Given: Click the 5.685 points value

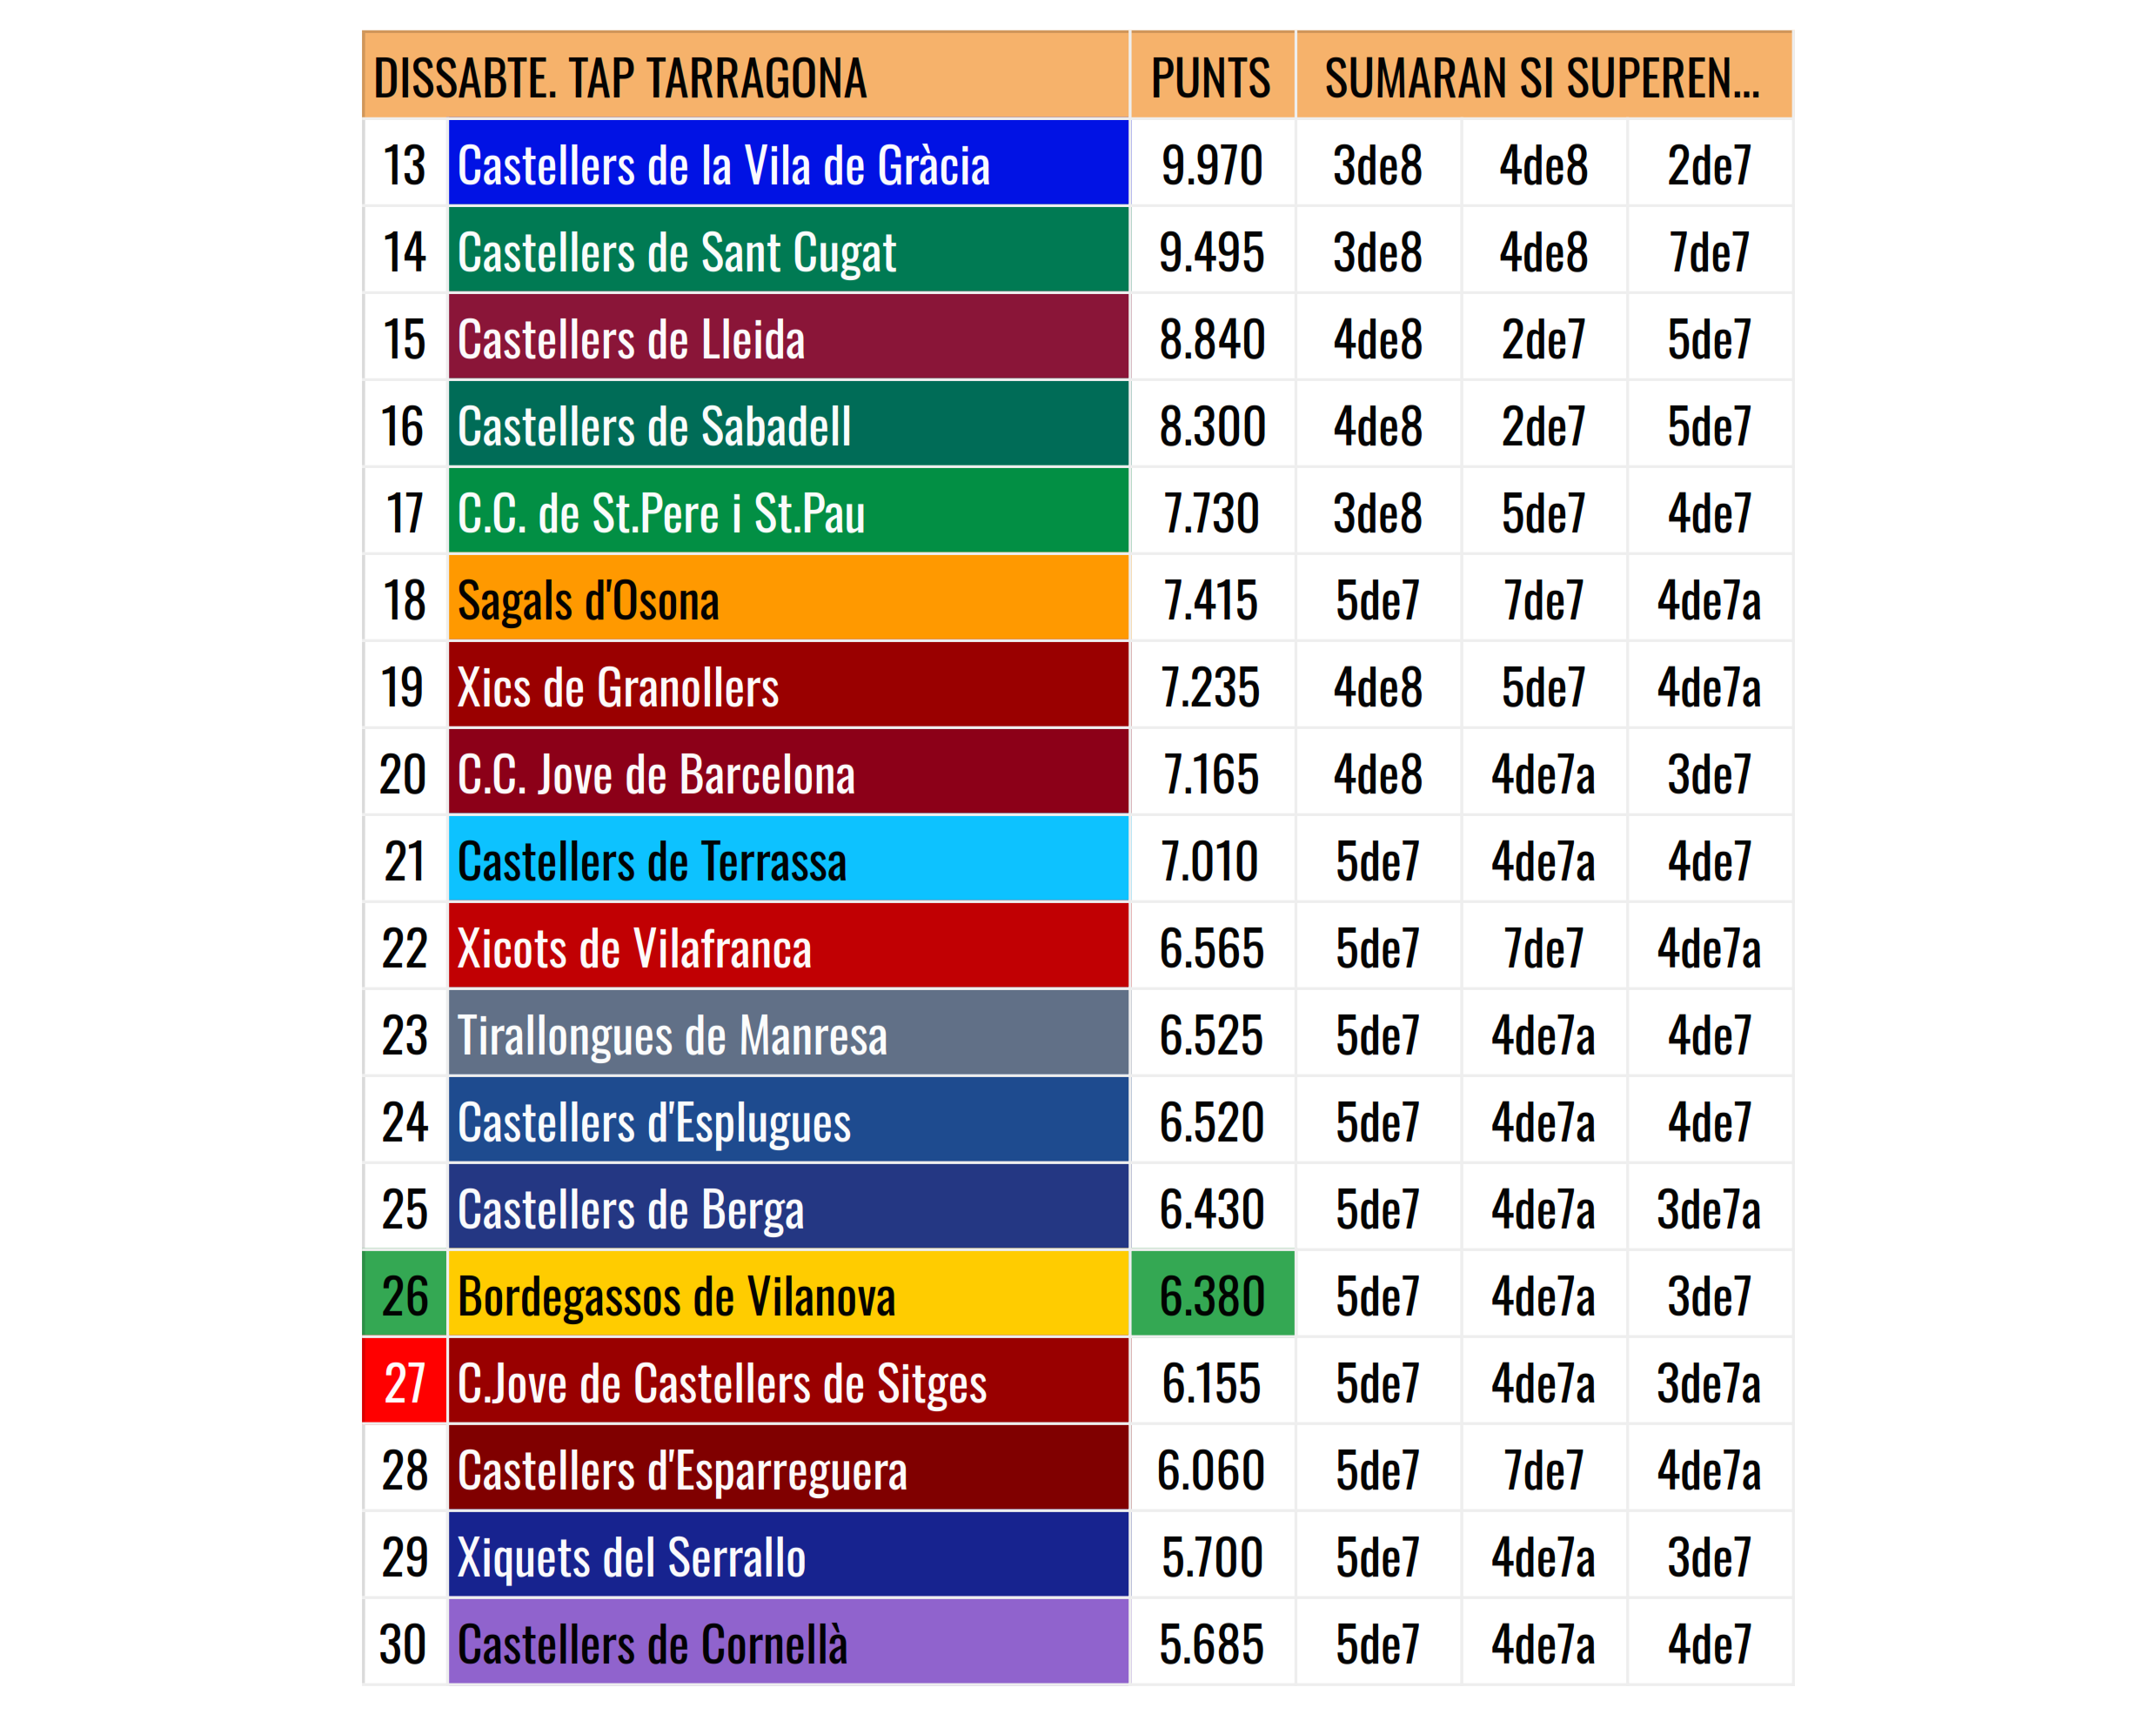Looking at the screenshot, I should pyautogui.click(x=1212, y=1642).
